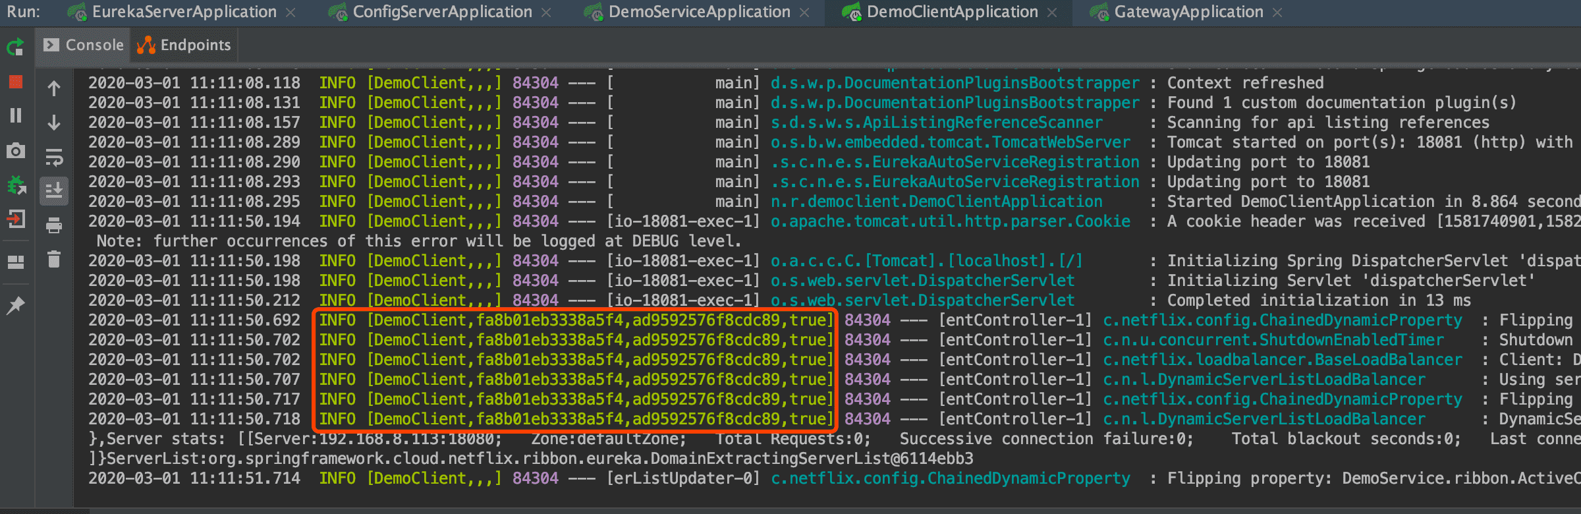Click the c.n.u.concurrent.ShutdownEnabledTimer logger name
Image resolution: width=1581 pixels, height=514 pixels.
[x=1273, y=340]
